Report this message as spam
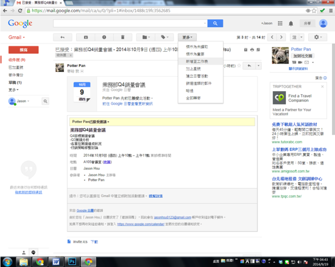Screen dimensions: 335x267 tap(104, 37)
